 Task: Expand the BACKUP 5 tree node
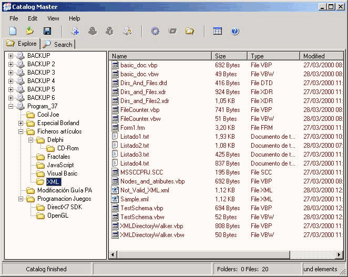[x=11, y=89]
